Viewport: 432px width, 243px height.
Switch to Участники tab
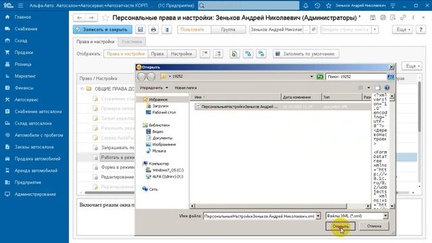(132, 42)
